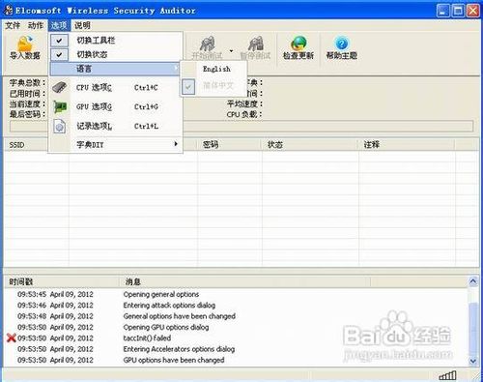
Task: Select 'Opening GPU options dialog' log row
Action: pyautogui.click(x=166, y=327)
